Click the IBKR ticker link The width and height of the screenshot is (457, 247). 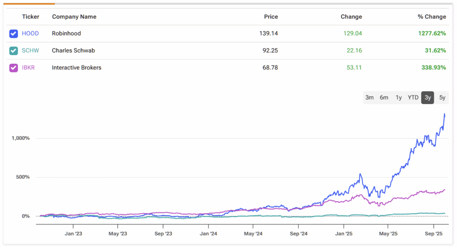[29, 68]
